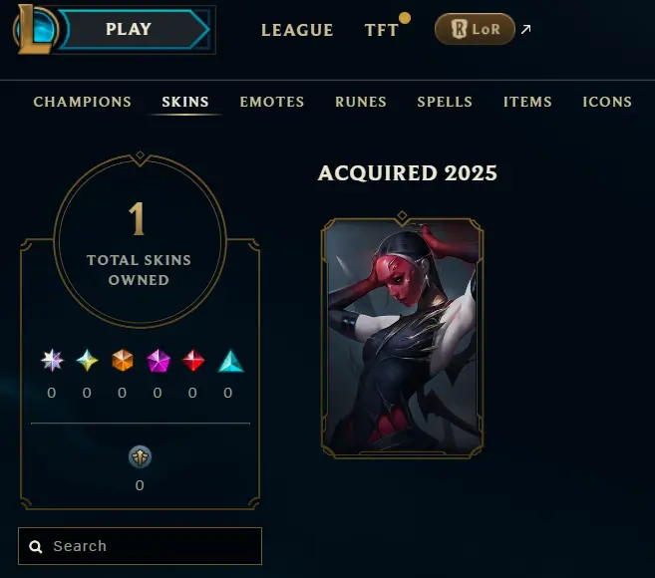Screen dimensions: 655x578
Task: Click the TFT notification dot
Action: (405, 18)
